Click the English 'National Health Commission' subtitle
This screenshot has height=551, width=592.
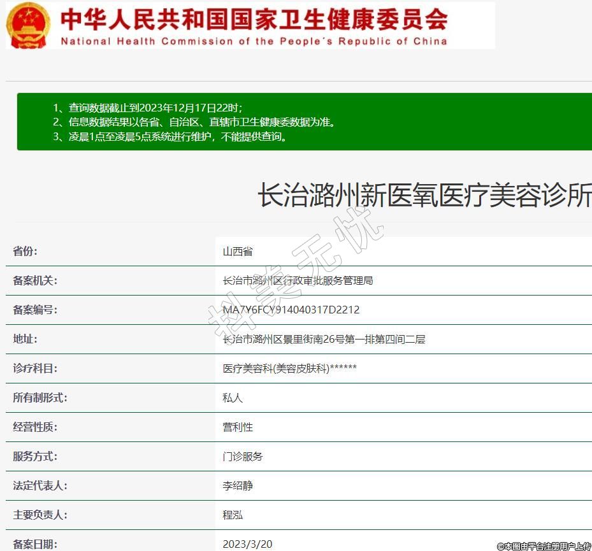(x=254, y=41)
